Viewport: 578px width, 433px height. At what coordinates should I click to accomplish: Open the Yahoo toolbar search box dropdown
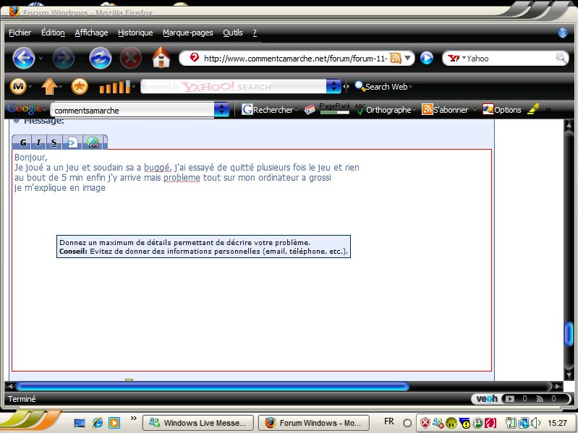tap(333, 87)
